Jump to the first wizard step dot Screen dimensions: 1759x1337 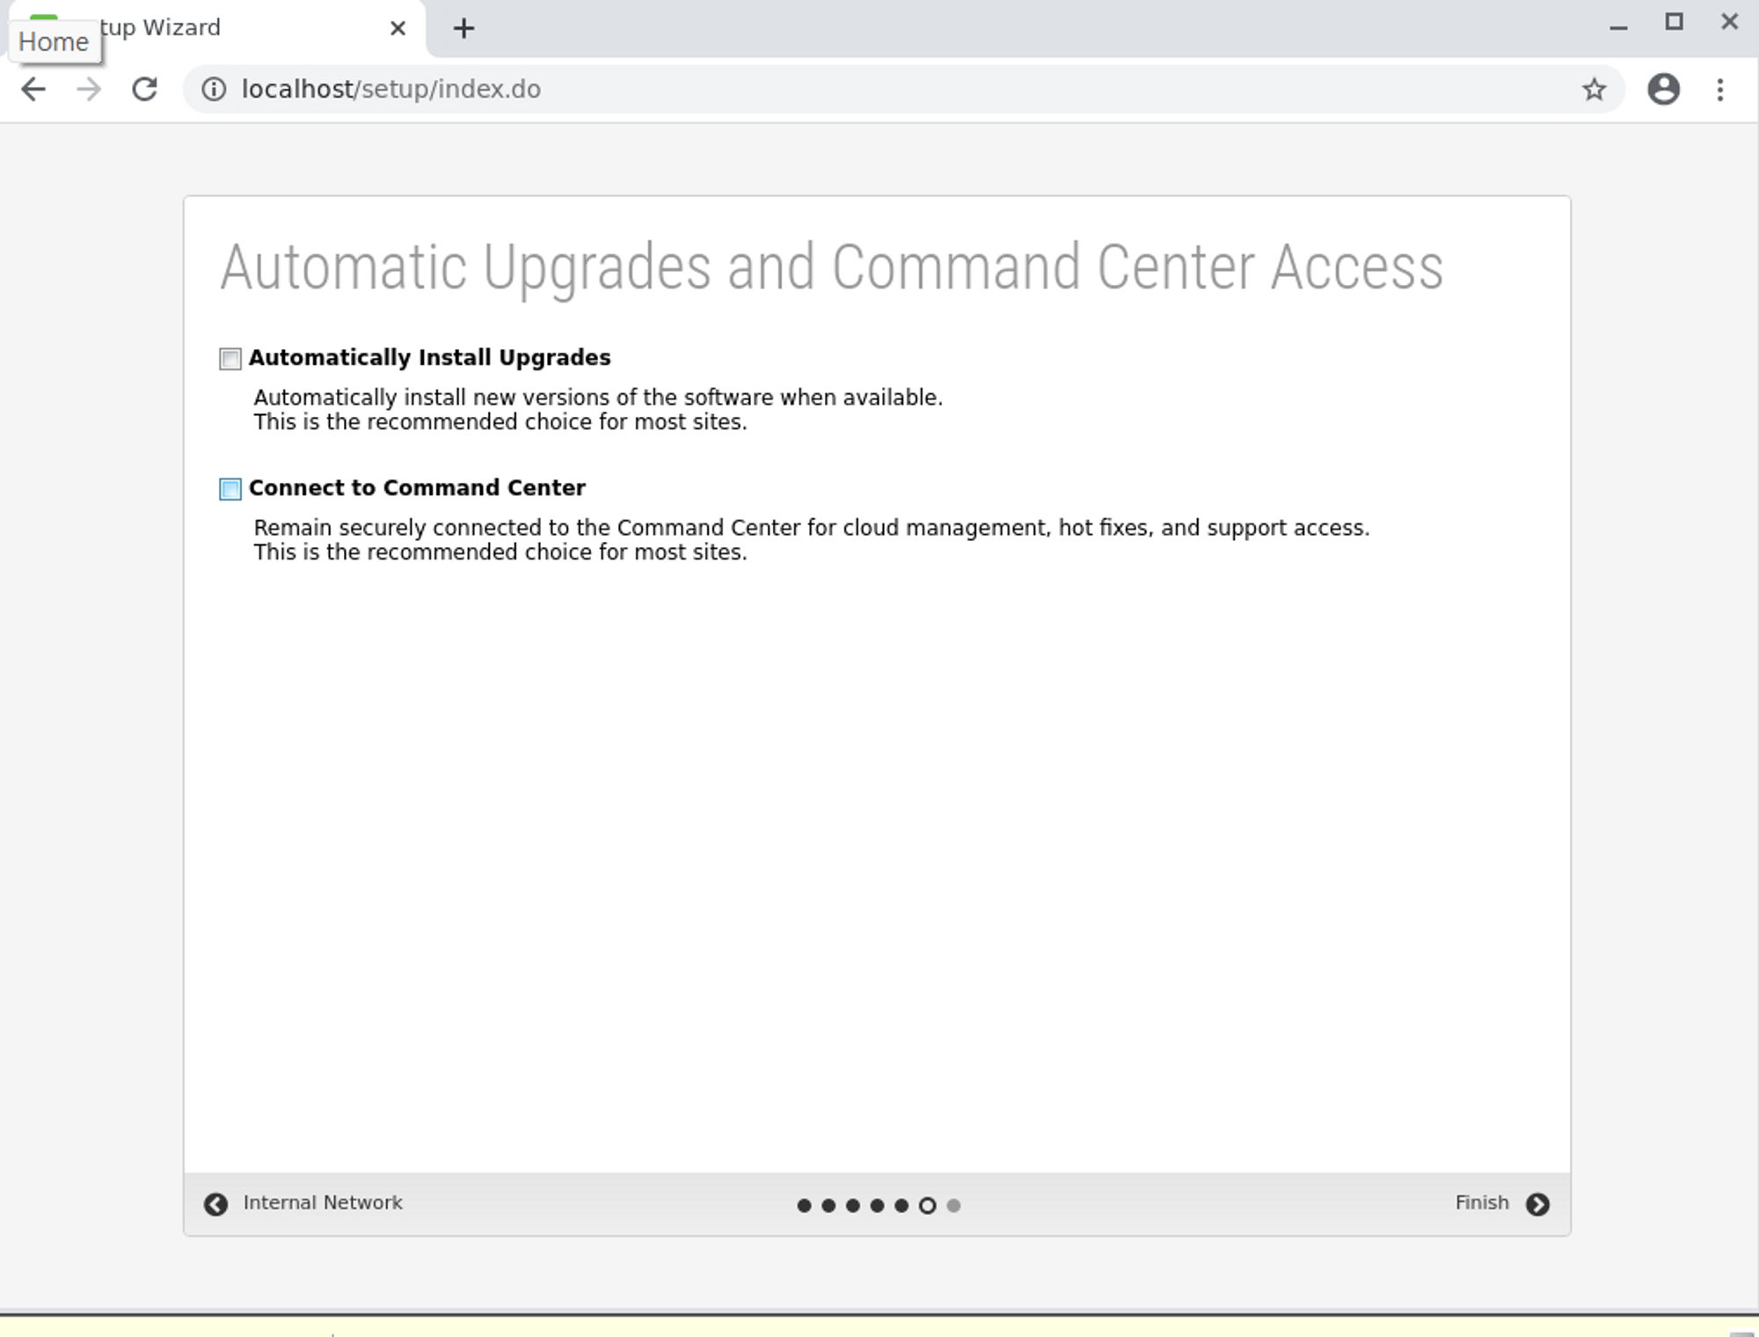tap(804, 1206)
